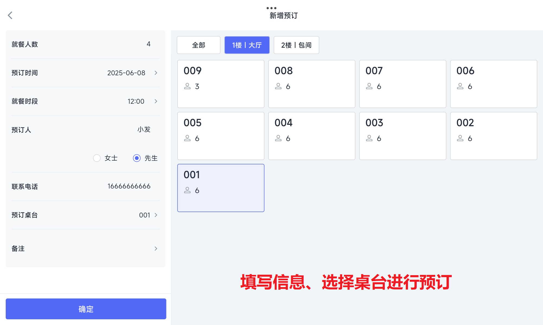543x325 pixels.
Task: Select table card 006
Action: (494, 84)
